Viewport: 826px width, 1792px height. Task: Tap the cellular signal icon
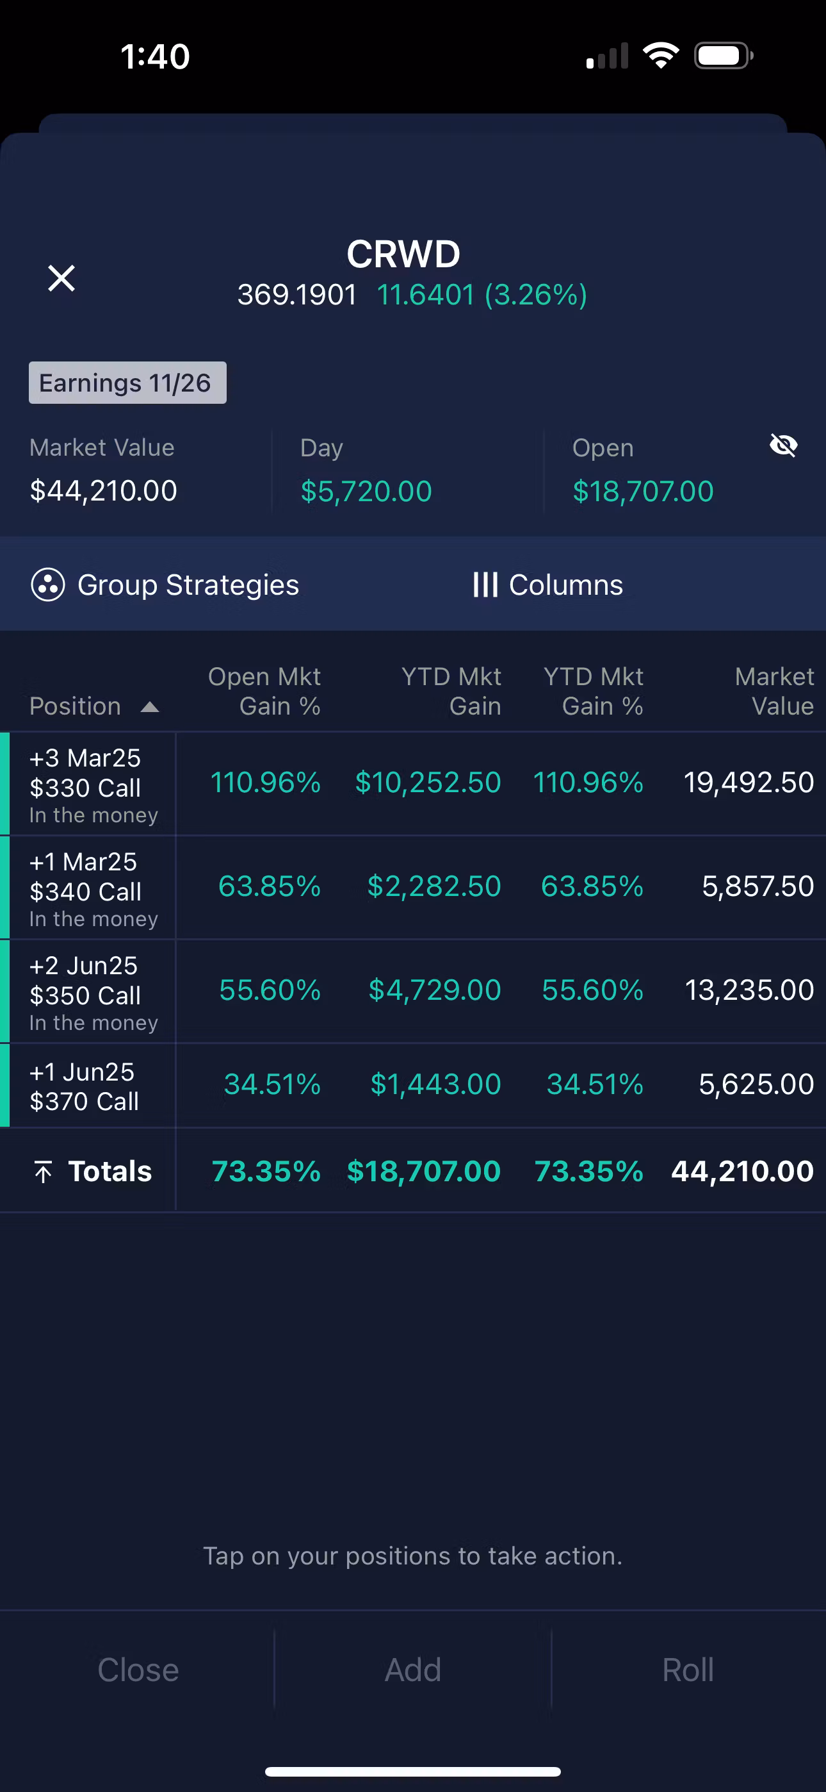click(x=607, y=56)
